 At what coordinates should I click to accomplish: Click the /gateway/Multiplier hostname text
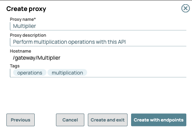tap(36, 58)
